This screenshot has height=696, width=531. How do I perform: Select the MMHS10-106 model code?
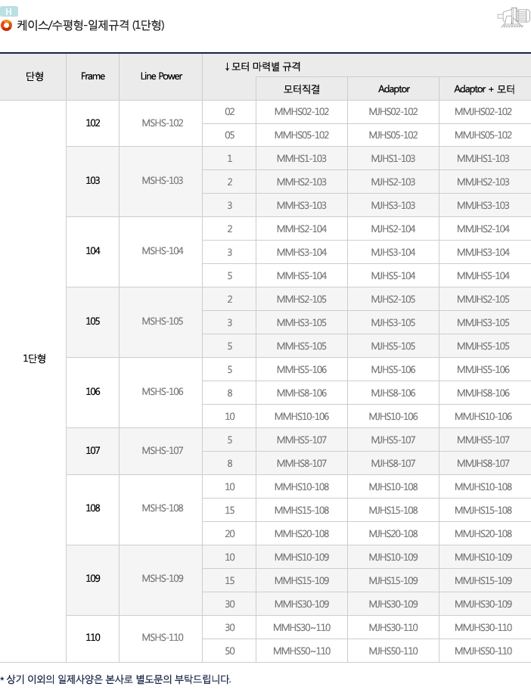(x=302, y=416)
